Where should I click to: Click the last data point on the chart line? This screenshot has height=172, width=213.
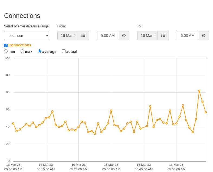tap(206, 112)
